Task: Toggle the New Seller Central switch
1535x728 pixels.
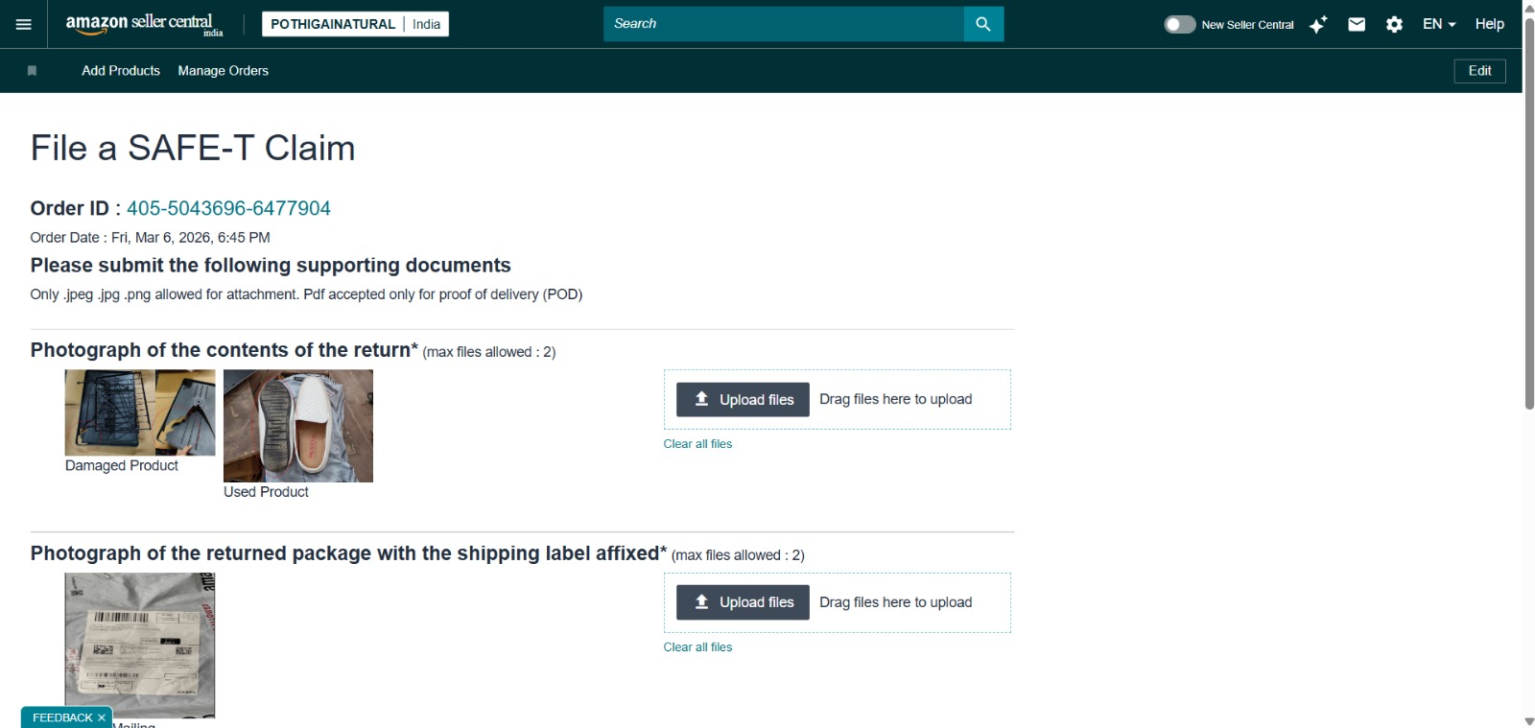Action: tap(1179, 25)
